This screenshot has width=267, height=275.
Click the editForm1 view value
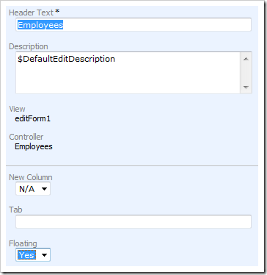[x=33, y=118]
